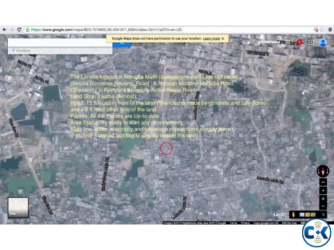334x250 pixels.
Task: Open the Google apps grid icon
Action: (x=288, y=43)
